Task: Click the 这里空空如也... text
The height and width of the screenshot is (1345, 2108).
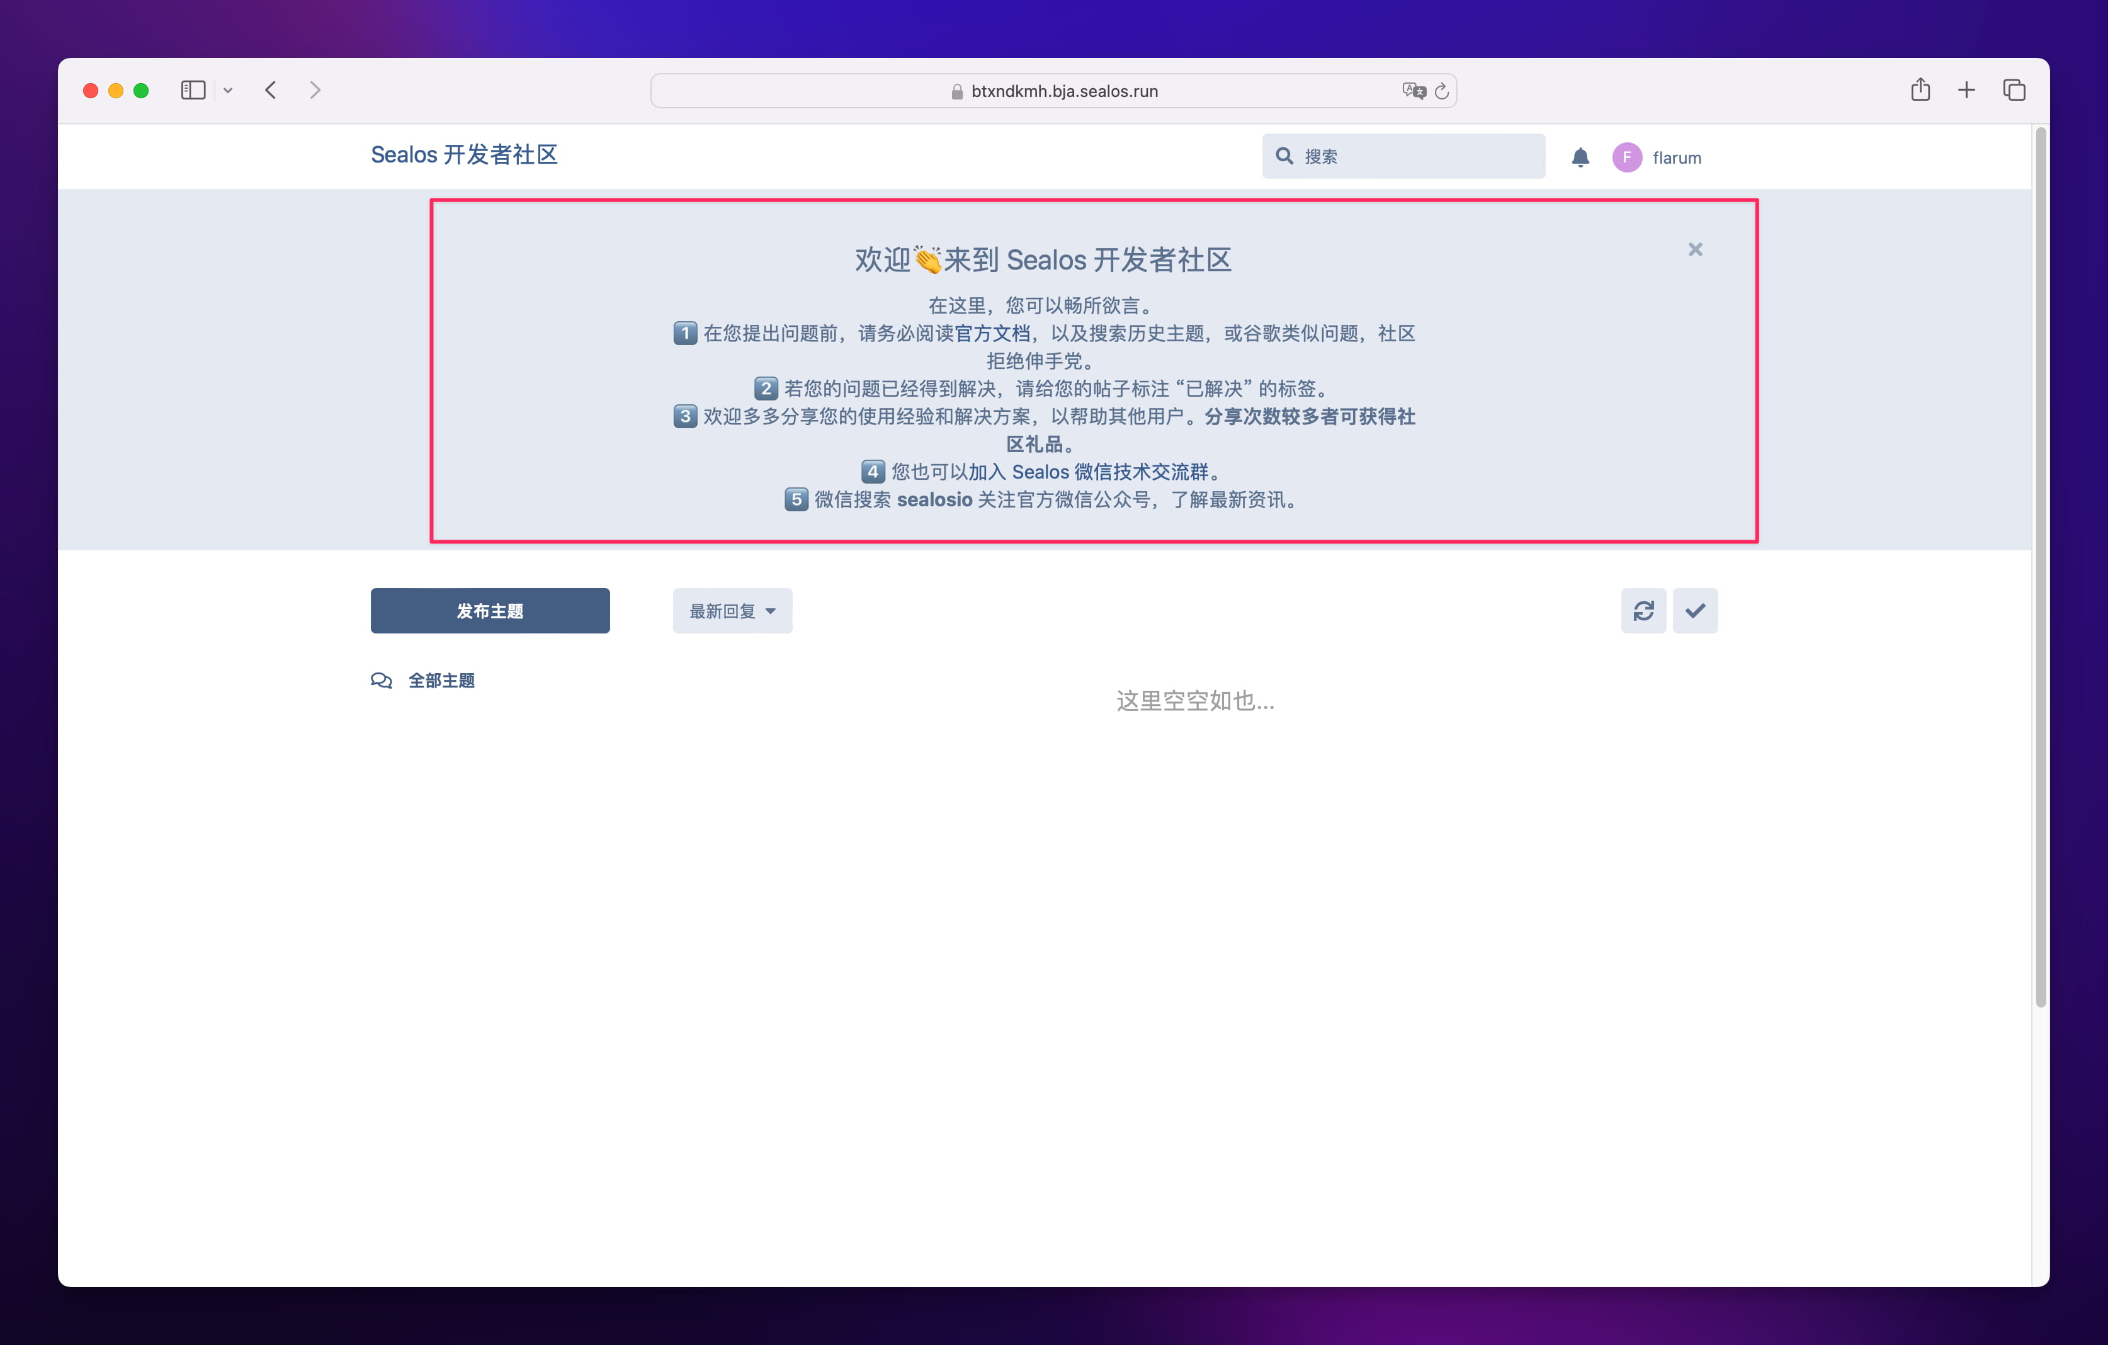Action: tap(1195, 700)
